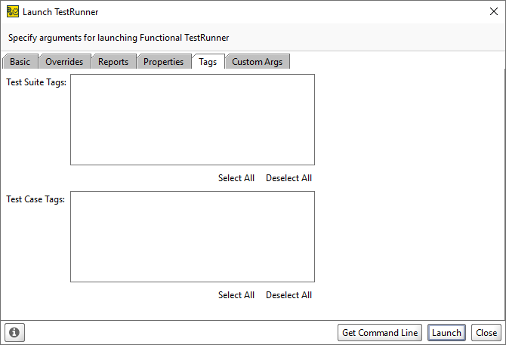Select All under Test Suite Tags

[236, 178]
